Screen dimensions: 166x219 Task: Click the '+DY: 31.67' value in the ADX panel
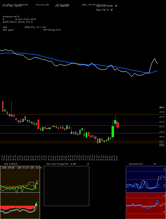pos(23,168)
